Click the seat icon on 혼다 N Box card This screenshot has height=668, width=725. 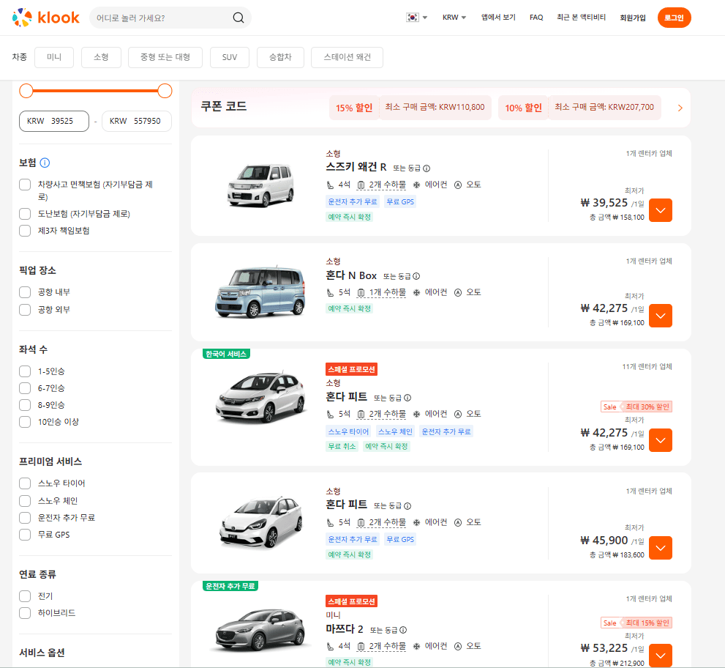(x=330, y=292)
